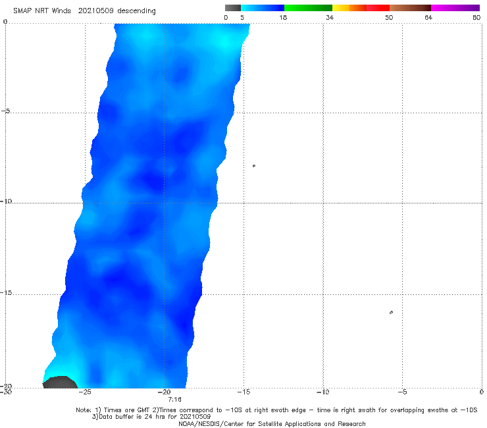
Task: Click the longitude axis label -10
Action: (x=322, y=392)
